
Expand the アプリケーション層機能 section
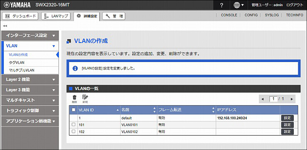(30, 121)
